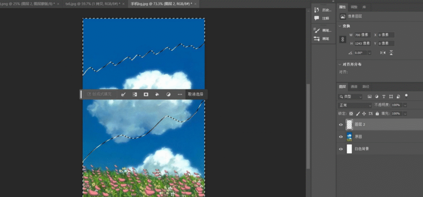Hide layer 原图 via eye icon

(x=341, y=137)
